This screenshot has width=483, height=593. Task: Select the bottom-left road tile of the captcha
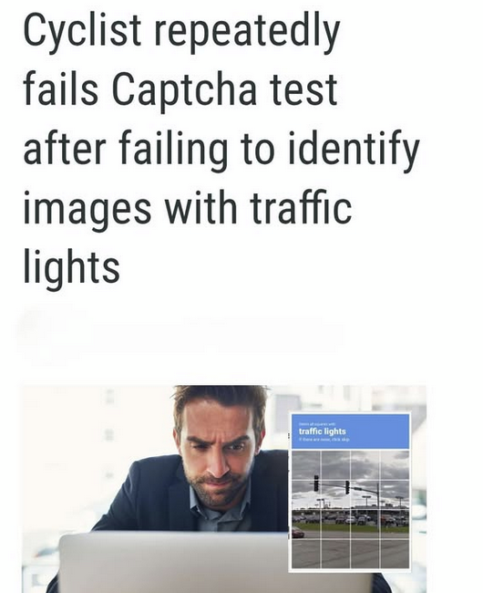306,553
